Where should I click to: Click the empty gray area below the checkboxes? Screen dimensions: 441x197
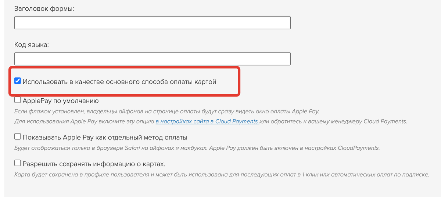point(220,189)
